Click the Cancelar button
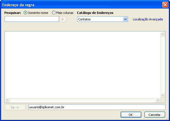 pyautogui.click(x=155, y=115)
